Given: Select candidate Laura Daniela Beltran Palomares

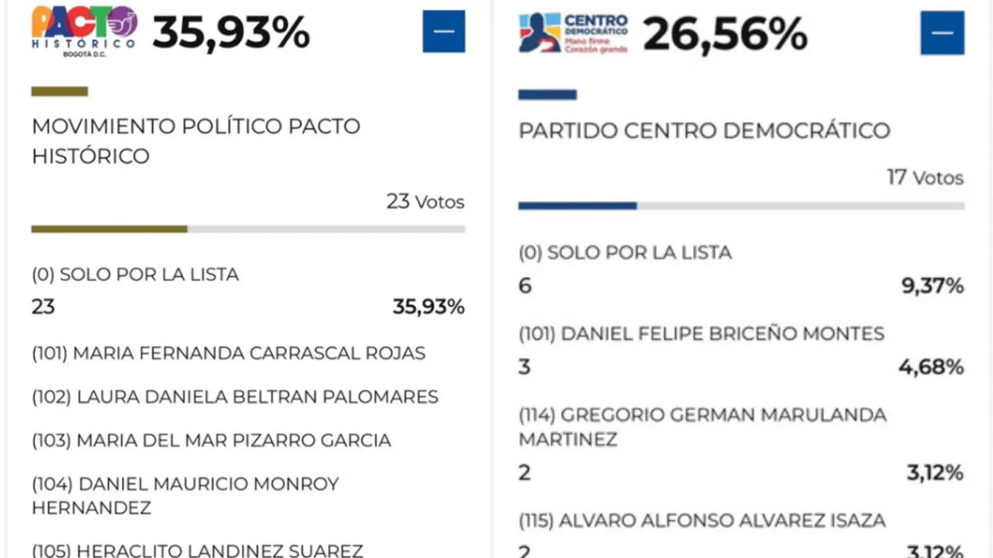Looking at the screenshot, I should click(233, 397).
